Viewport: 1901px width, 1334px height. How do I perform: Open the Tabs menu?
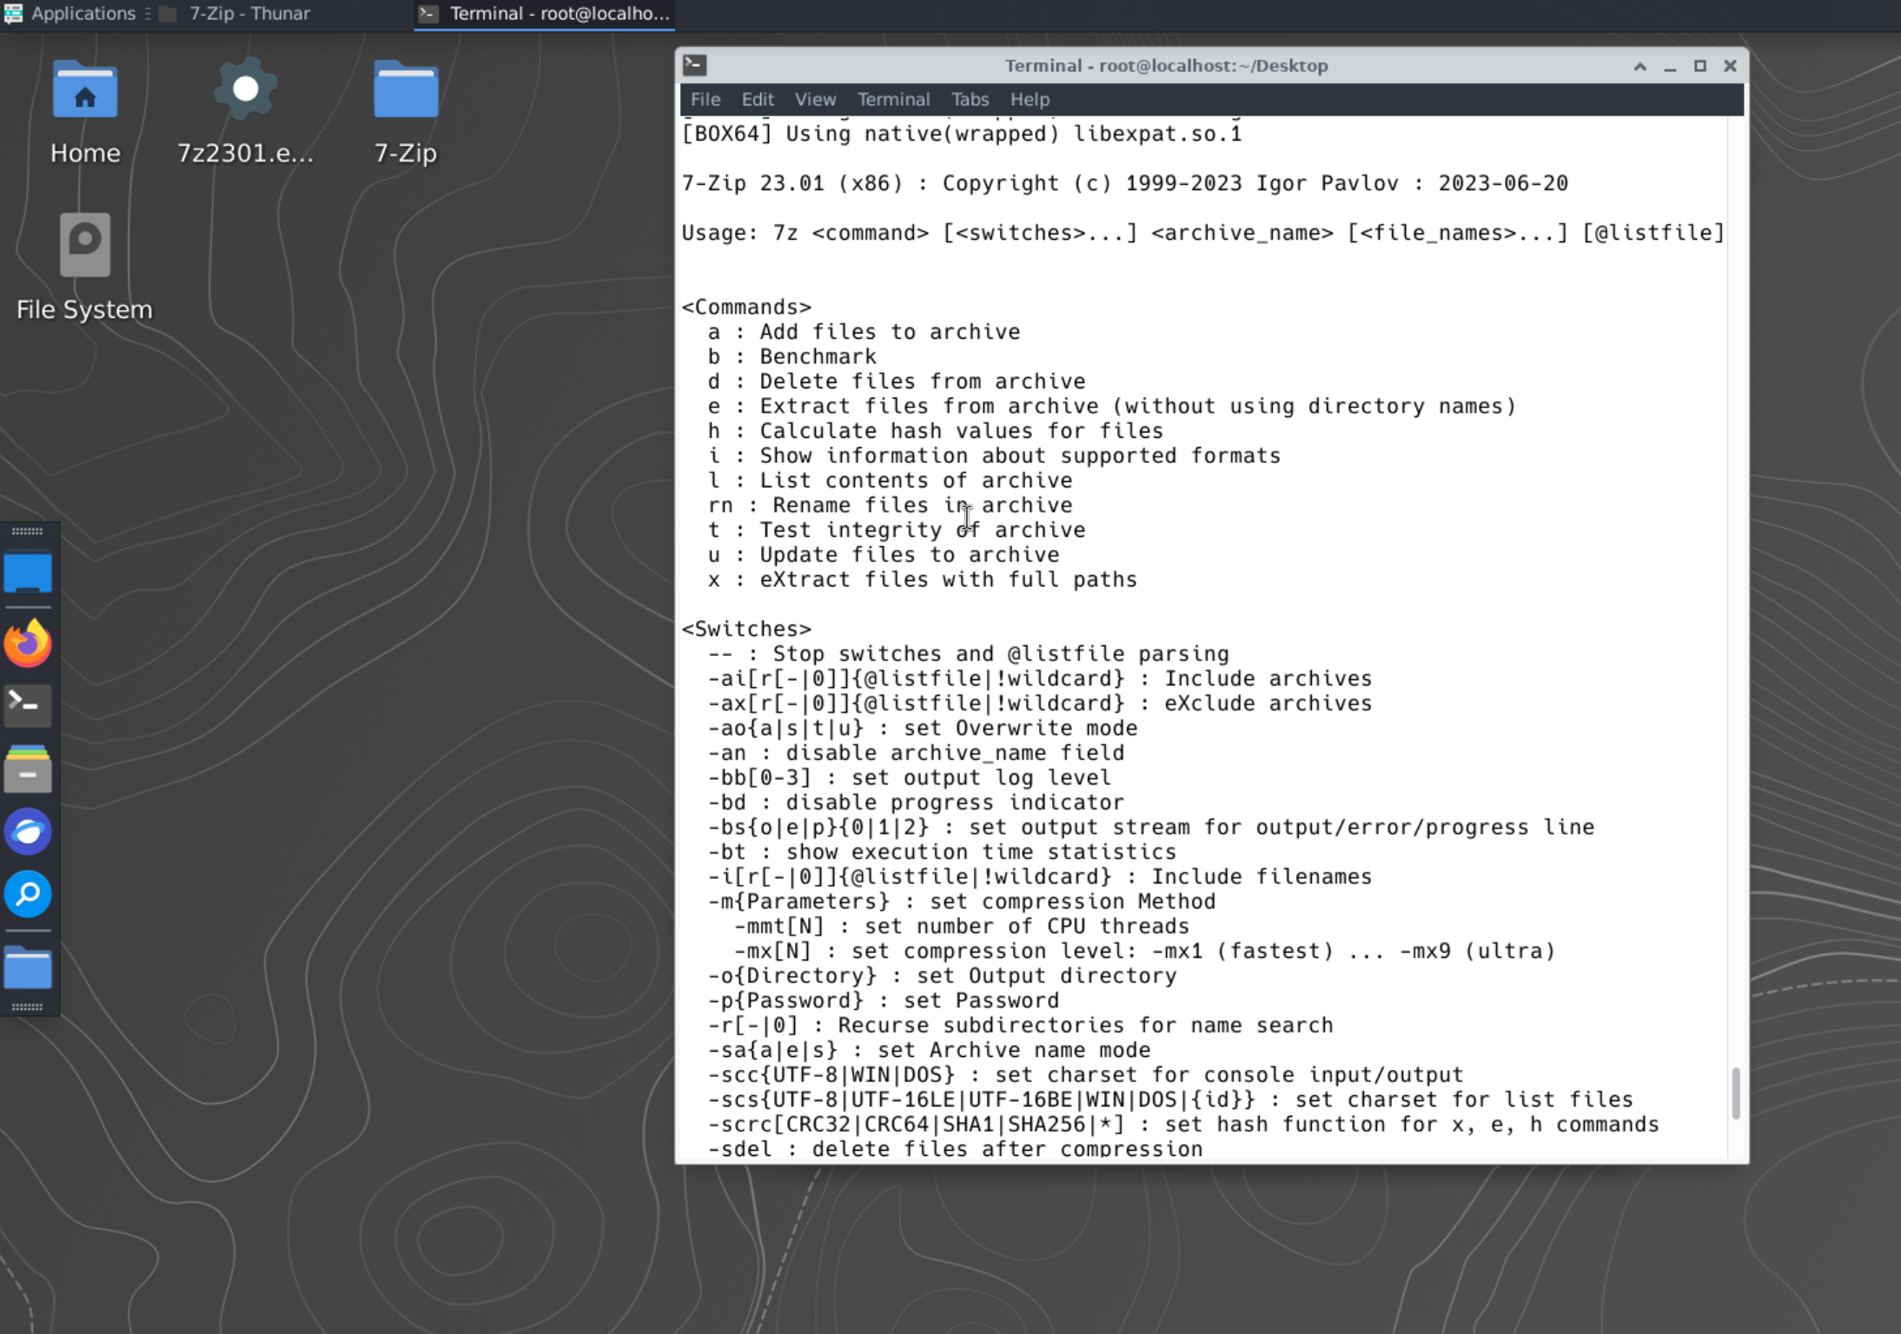click(969, 100)
